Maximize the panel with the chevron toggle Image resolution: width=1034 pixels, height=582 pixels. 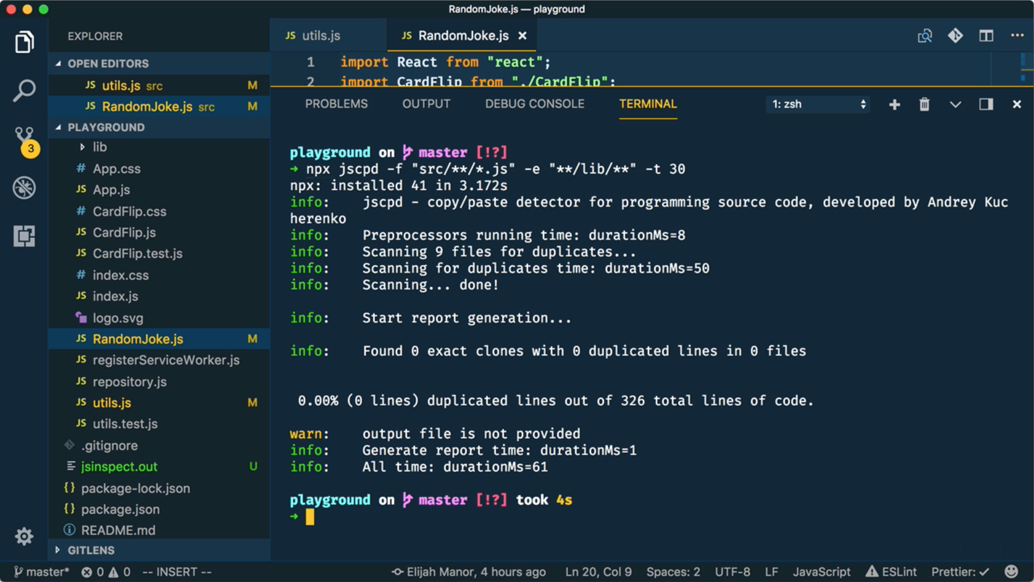tap(955, 104)
